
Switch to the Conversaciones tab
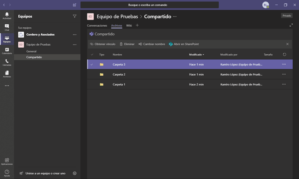(x=97, y=25)
